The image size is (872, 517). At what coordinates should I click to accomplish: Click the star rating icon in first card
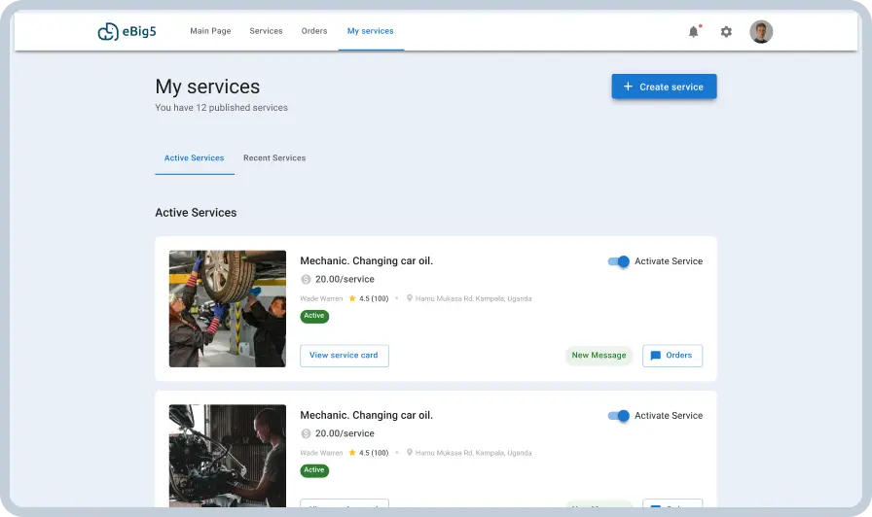[x=352, y=298]
